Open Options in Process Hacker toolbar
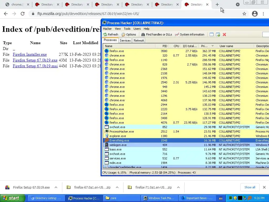 click(129, 34)
